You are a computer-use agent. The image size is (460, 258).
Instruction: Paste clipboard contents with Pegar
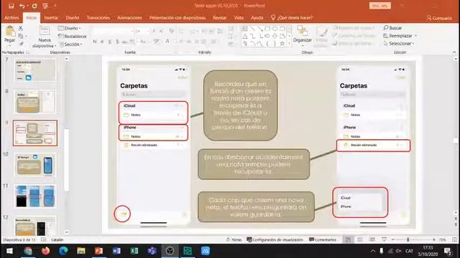[x=9, y=34]
